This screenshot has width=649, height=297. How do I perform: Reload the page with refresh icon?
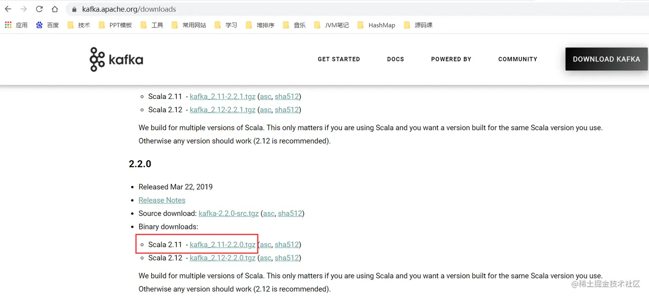tap(39, 9)
